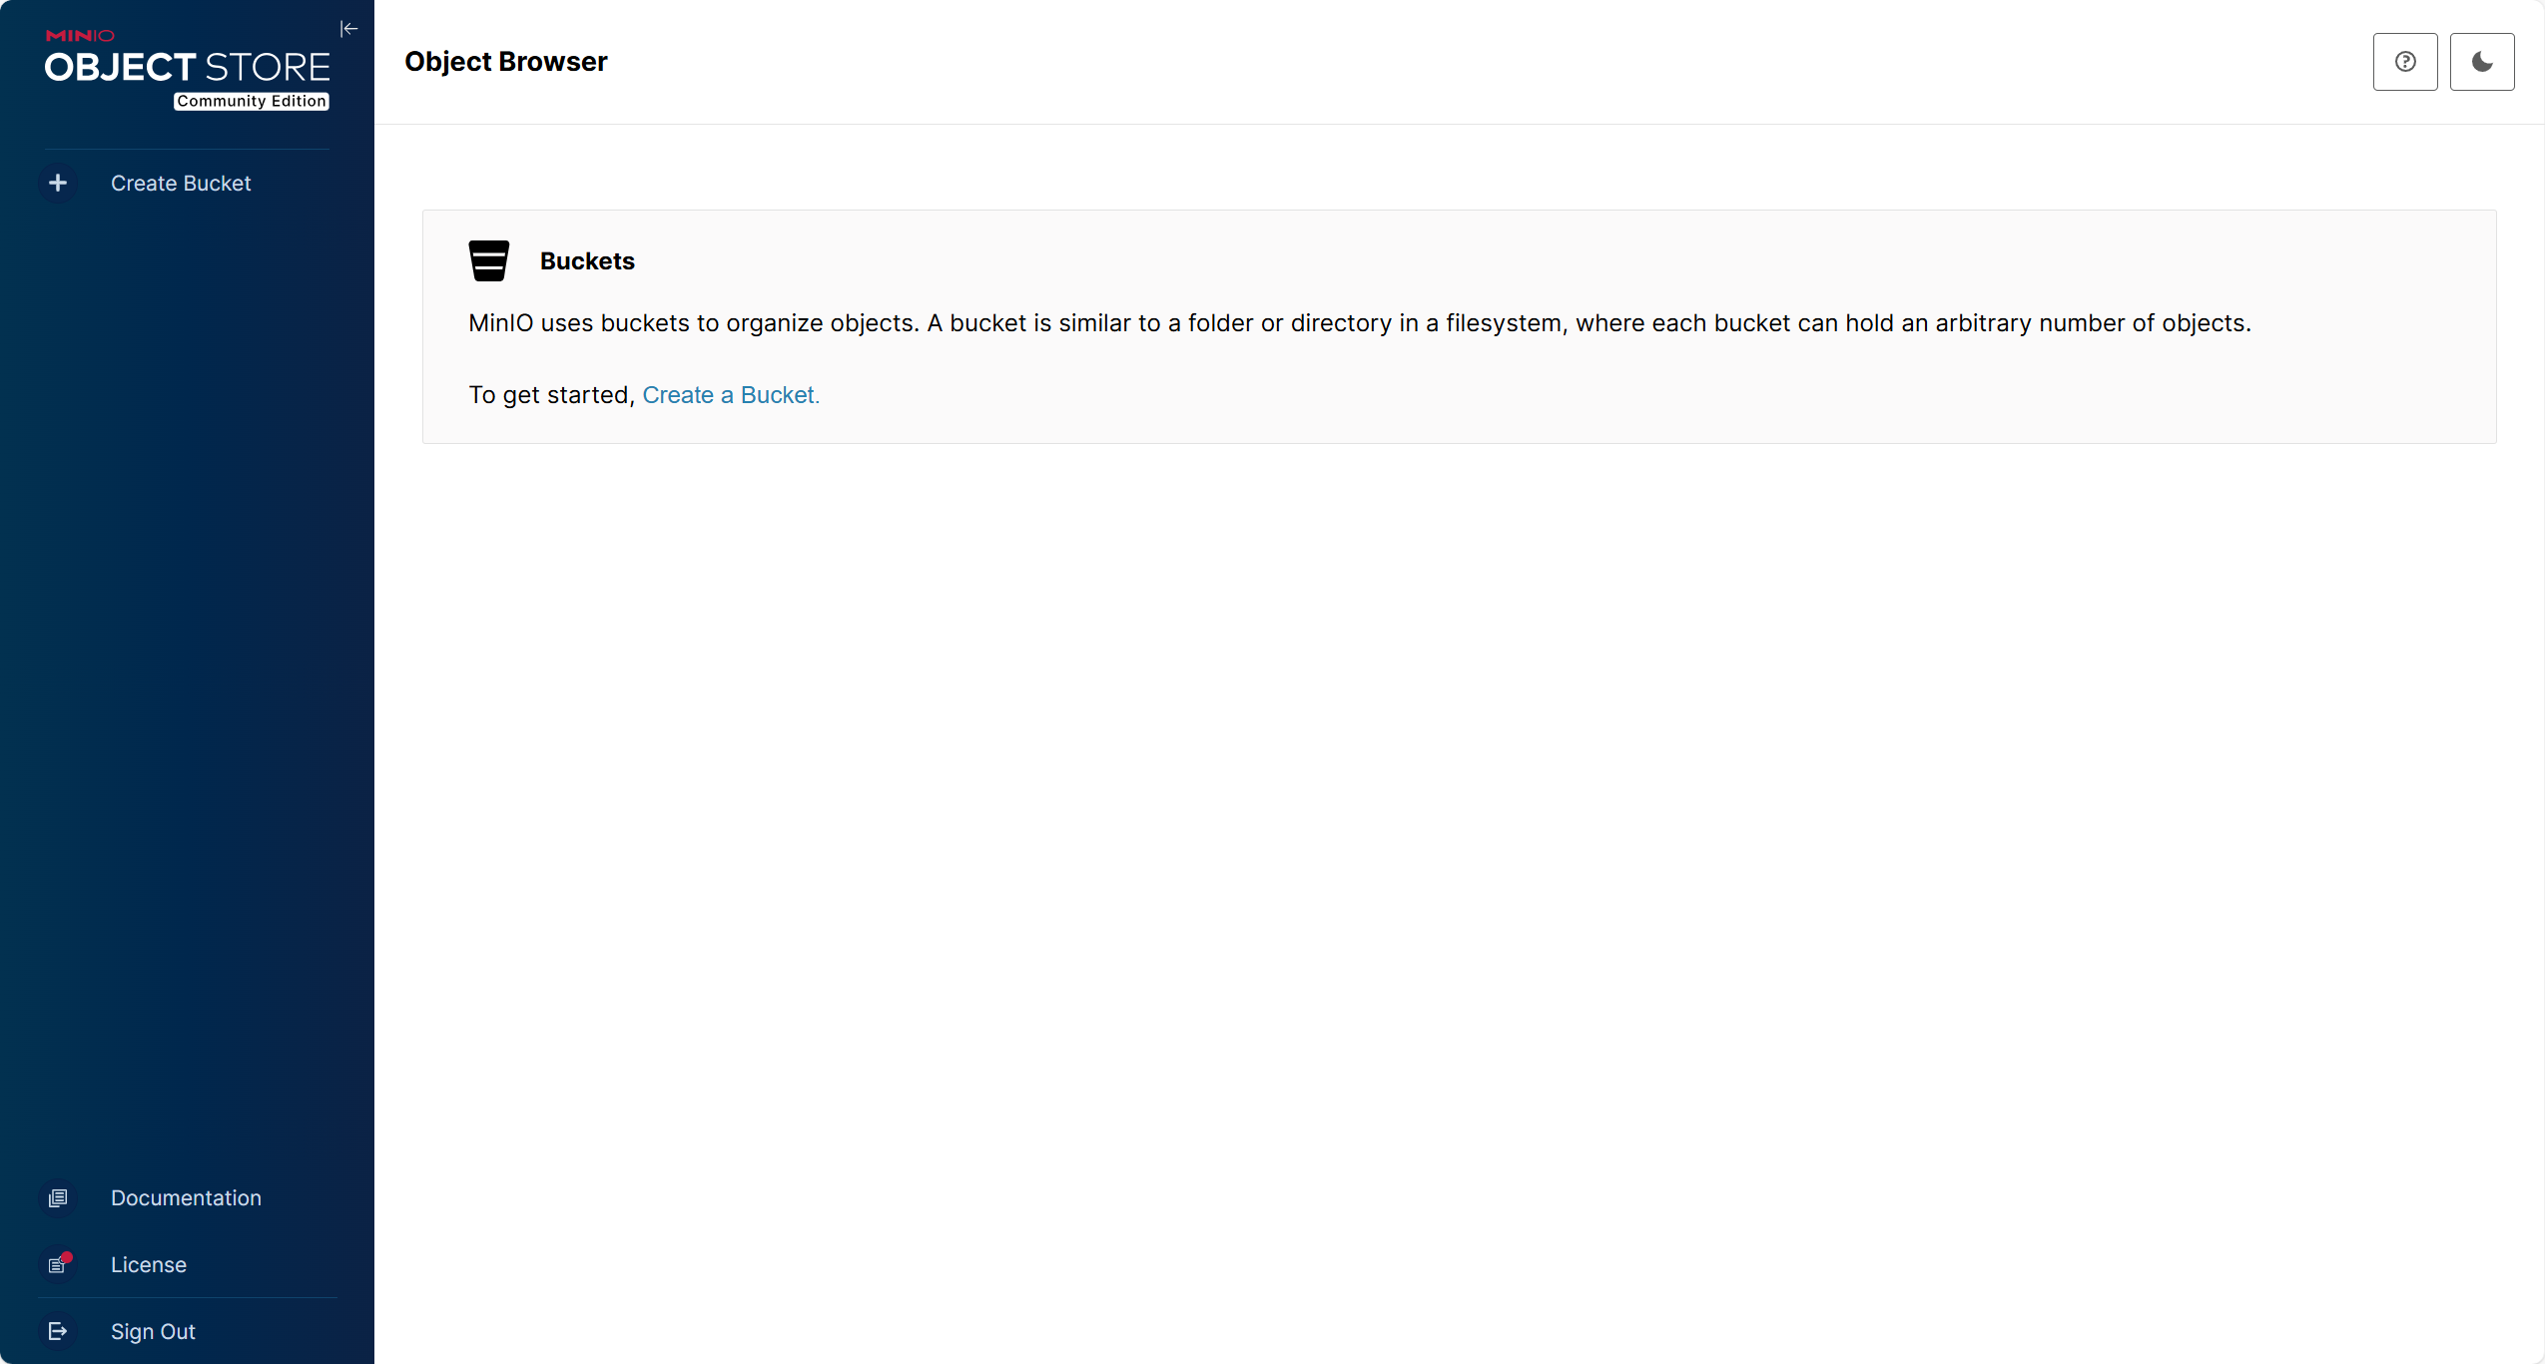Viewport: 2545px width, 1364px height.
Task: Choose the Sign Out text in the sidebar
Action: [x=153, y=1332]
